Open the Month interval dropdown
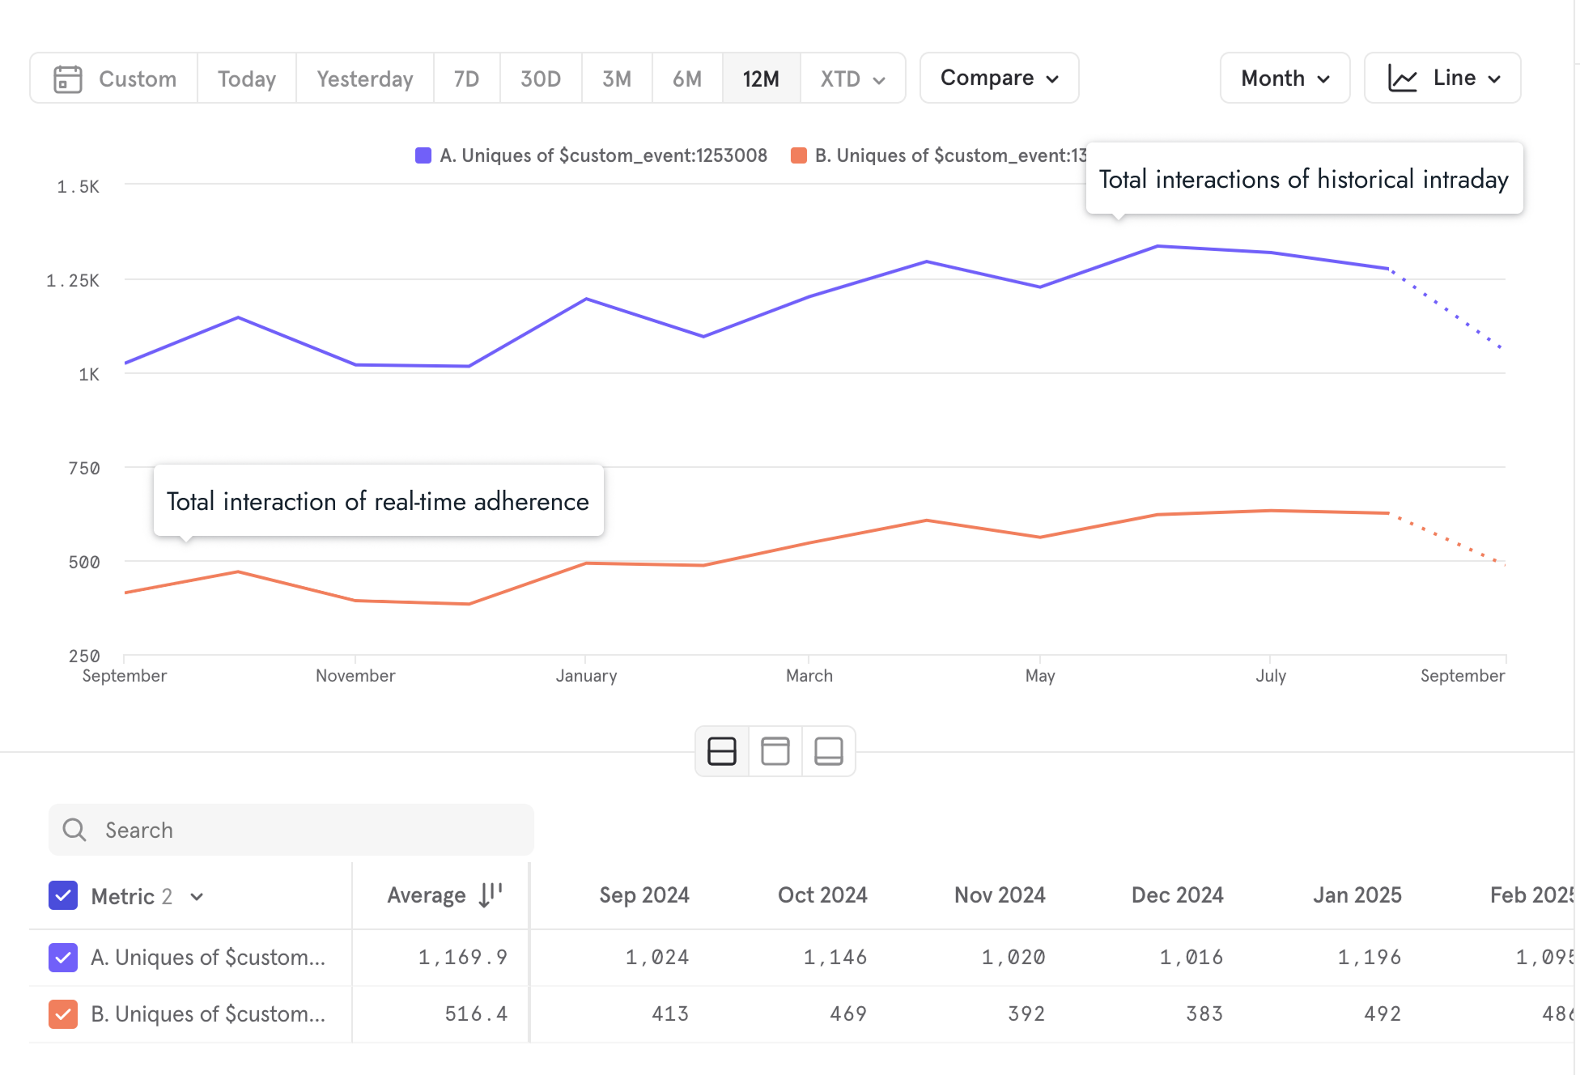 1285,79
